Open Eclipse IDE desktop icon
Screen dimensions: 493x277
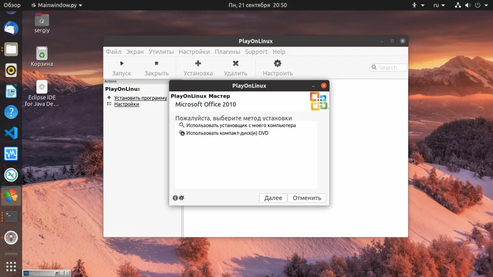pyautogui.click(x=42, y=94)
